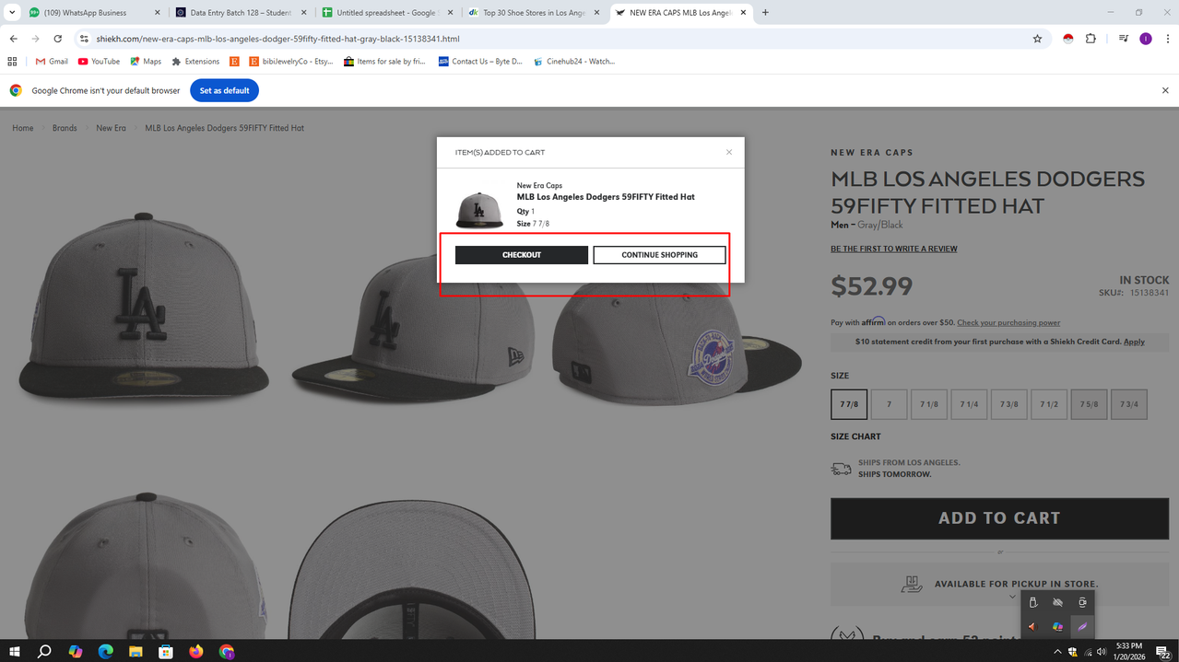Click the Brands breadcrumb link

pyautogui.click(x=65, y=128)
